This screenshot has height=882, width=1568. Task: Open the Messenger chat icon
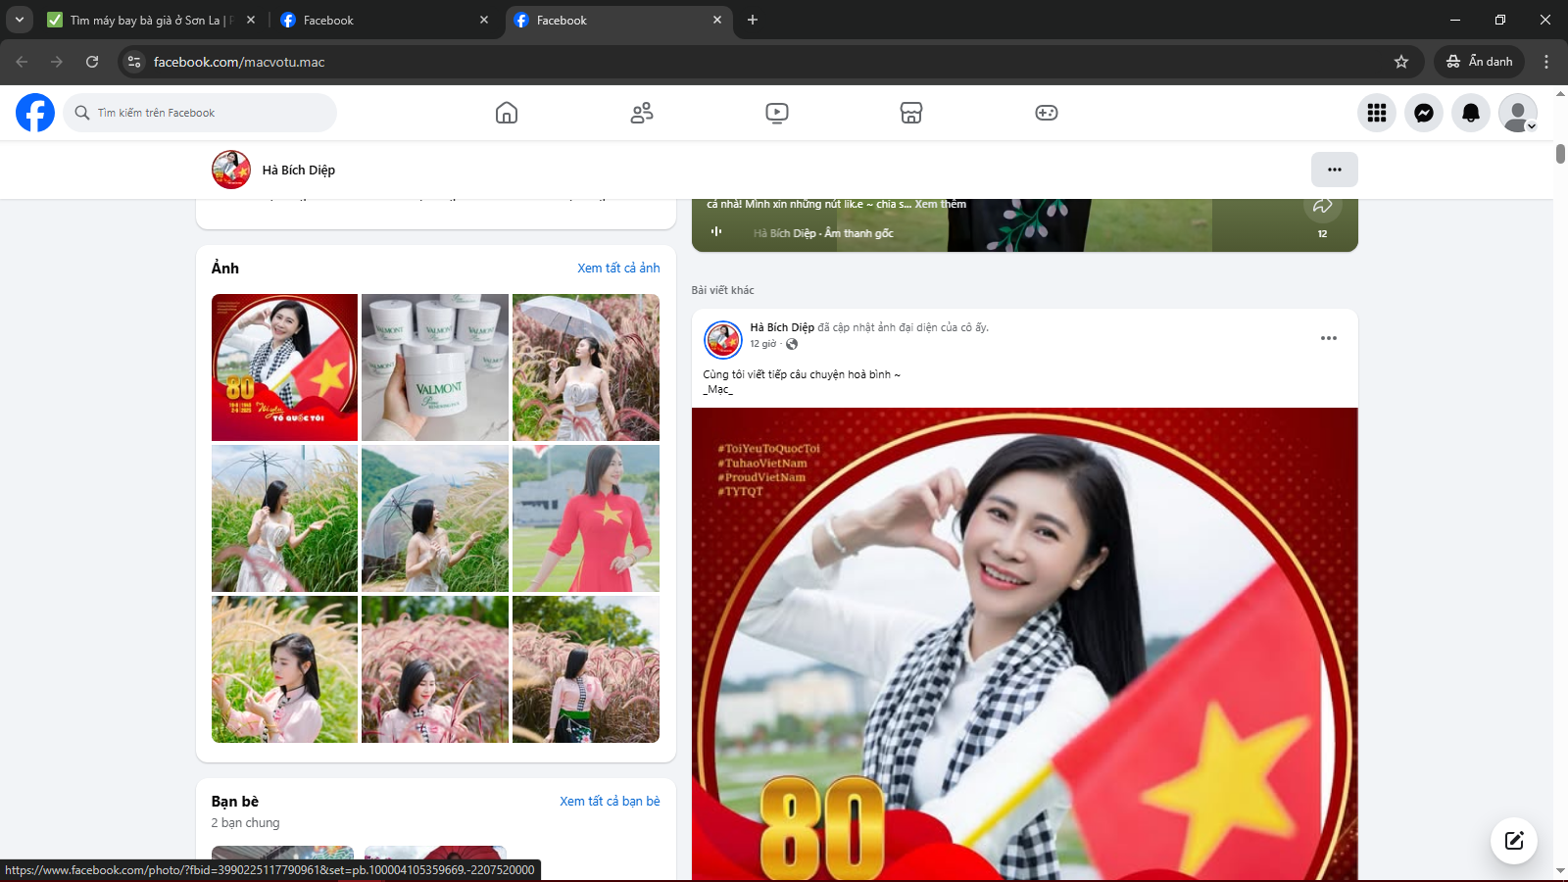click(x=1424, y=113)
